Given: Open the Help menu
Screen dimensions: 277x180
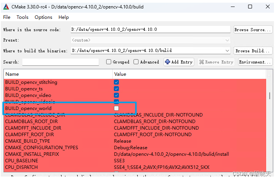Looking at the screenshot, I should tap(63, 17).
